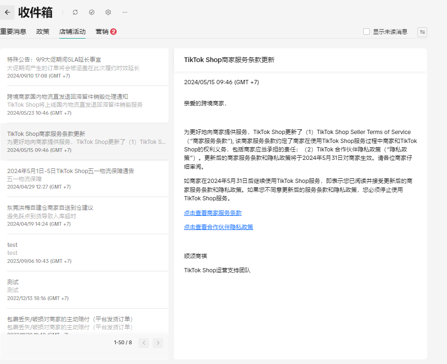Viewport: 447px width, 364px height.
Task: Open link 点击查看合作伙伴隐私政策
Action: tap(218, 227)
